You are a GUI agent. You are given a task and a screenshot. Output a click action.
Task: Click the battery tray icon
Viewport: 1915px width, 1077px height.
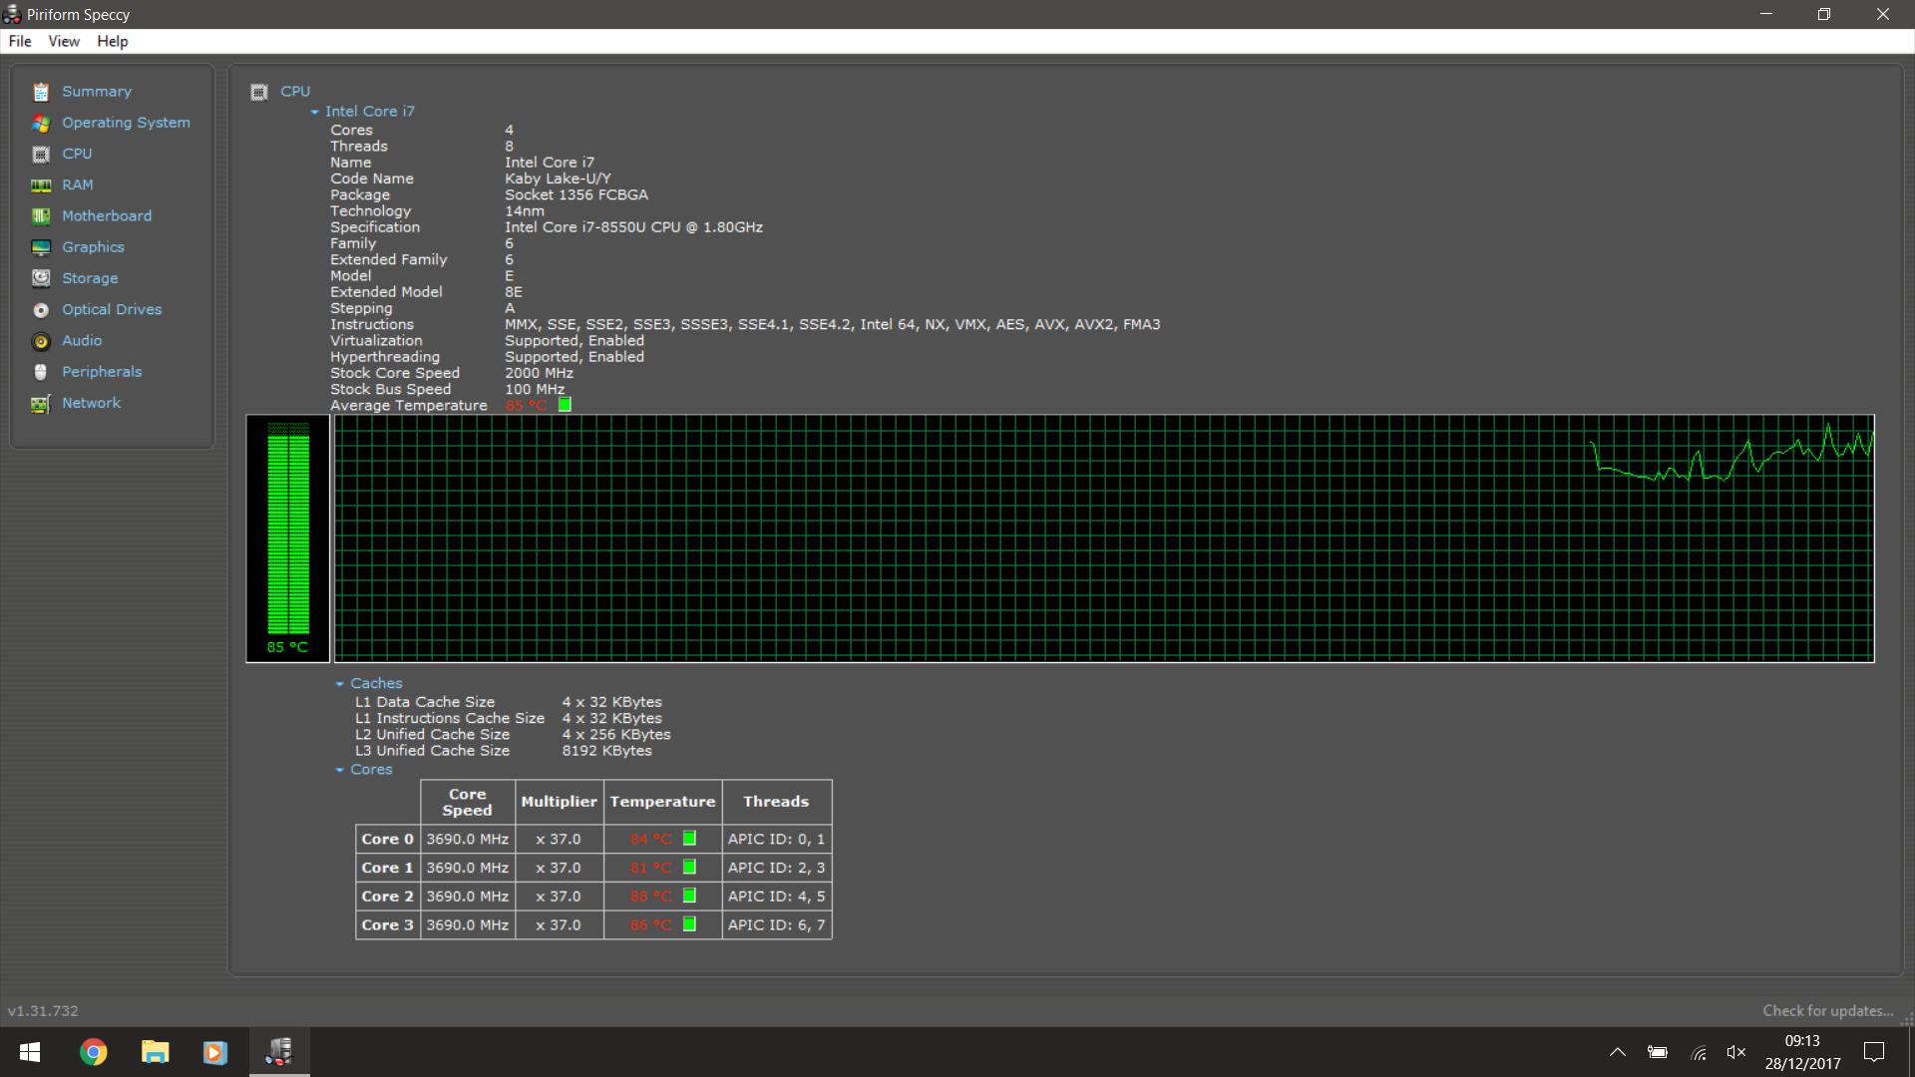point(1658,1052)
